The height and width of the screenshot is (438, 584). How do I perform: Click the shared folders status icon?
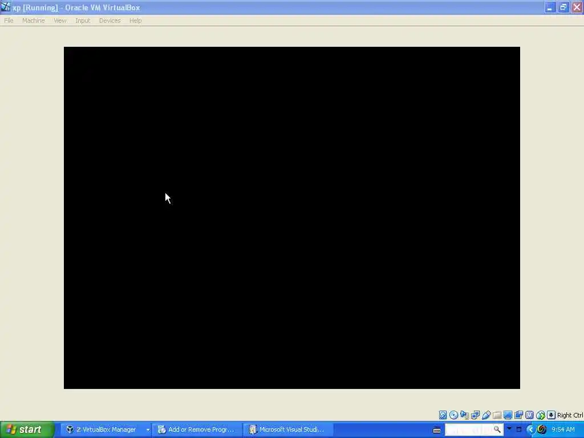click(x=497, y=415)
